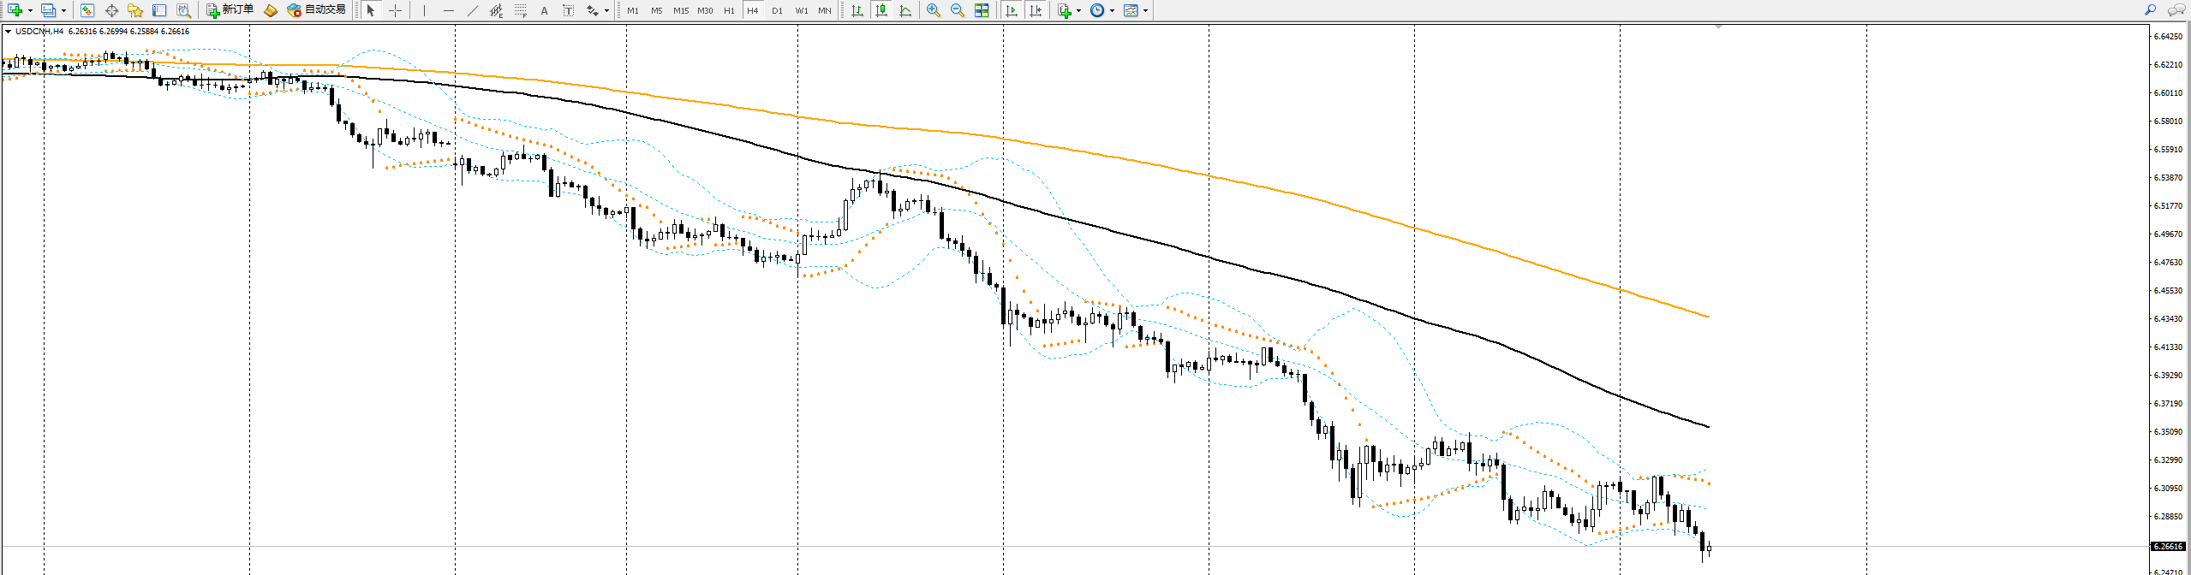Open the search magnifier icon
Screen dimensions: 2191x575
[2150, 10]
